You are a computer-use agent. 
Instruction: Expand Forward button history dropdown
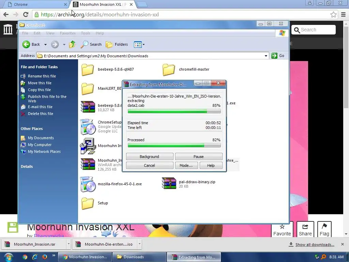pos(64,45)
